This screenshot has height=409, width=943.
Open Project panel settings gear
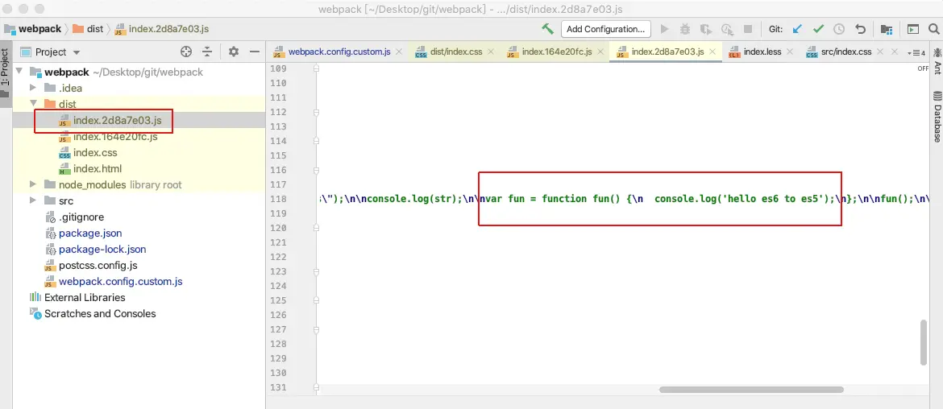click(234, 52)
